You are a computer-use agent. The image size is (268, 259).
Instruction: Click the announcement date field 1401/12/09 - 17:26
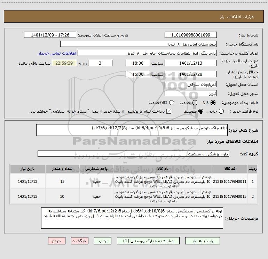pyautogui.click(x=50, y=35)
